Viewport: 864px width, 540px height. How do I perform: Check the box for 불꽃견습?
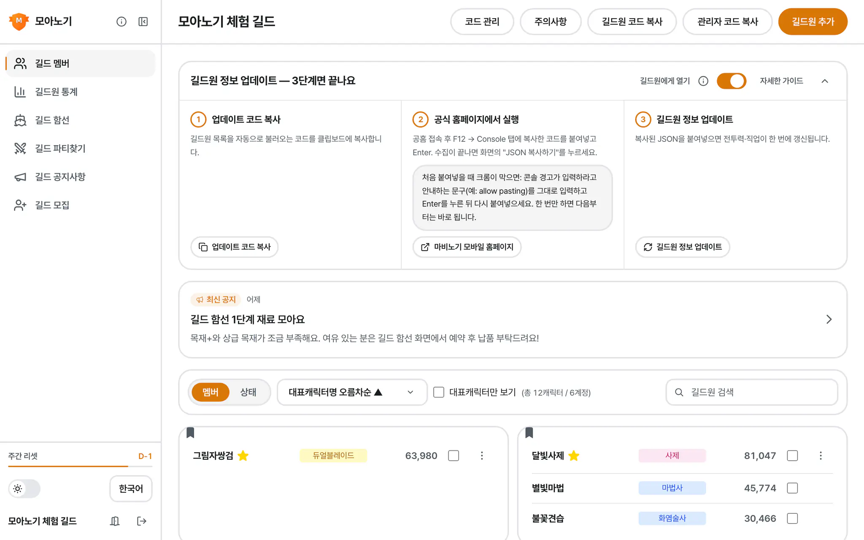click(792, 518)
